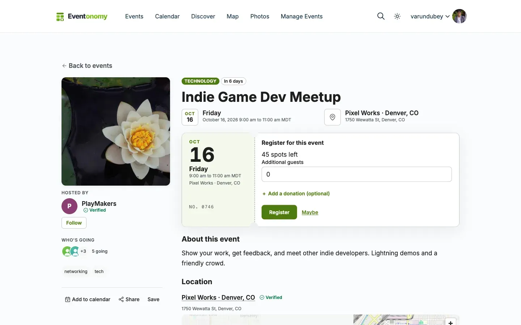Click the 45 spots left text
This screenshot has height=325, width=521.
click(x=280, y=155)
